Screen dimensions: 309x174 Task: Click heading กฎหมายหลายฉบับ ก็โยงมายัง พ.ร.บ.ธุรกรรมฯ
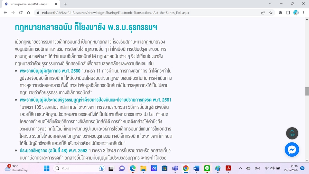point(86,27)
